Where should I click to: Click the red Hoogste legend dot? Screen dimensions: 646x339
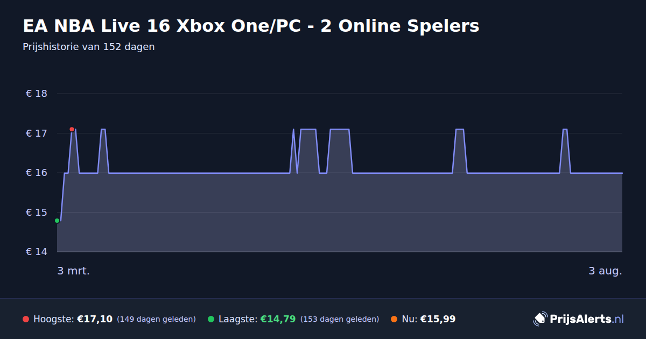(26, 319)
